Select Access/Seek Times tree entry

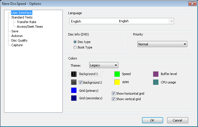[x=30, y=27]
